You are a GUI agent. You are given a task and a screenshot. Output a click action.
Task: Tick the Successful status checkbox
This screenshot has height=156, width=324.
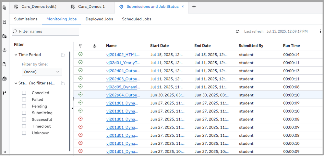point(24,120)
